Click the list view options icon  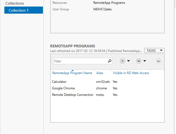pos(122,61)
